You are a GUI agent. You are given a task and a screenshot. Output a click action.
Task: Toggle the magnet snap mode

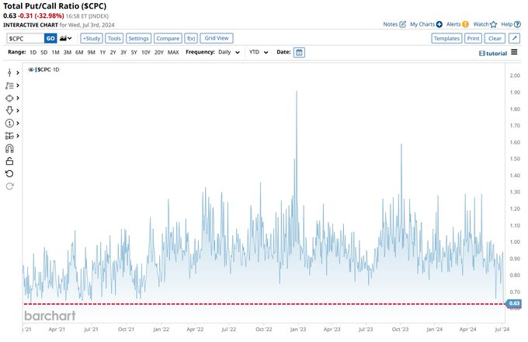[x=9, y=148]
